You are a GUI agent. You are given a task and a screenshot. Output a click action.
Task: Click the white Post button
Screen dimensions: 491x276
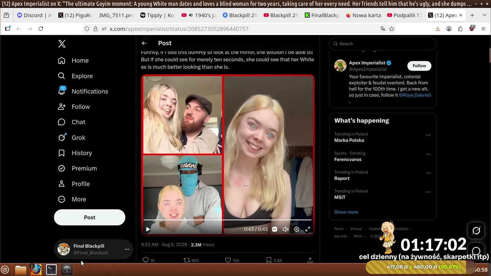(89, 217)
